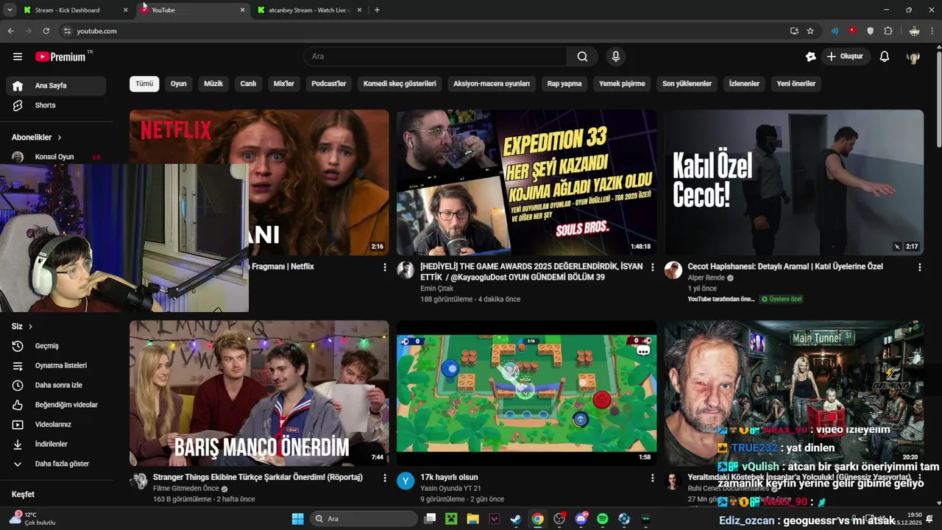Select the Rap yapma chip
The width and height of the screenshot is (942, 530).
point(564,84)
